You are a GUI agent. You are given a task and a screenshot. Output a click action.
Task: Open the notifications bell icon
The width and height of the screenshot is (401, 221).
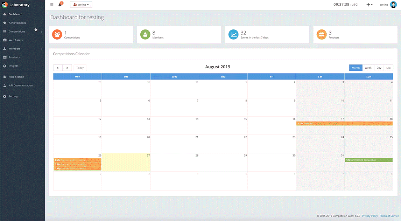(x=60, y=5)
